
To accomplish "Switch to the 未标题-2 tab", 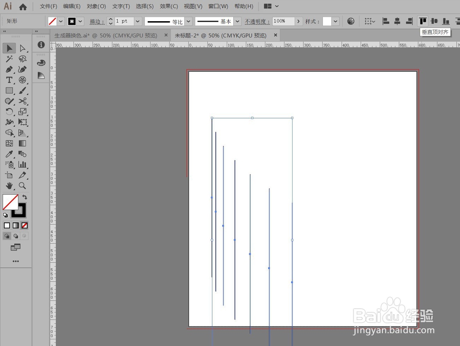I will coord(221,35).
